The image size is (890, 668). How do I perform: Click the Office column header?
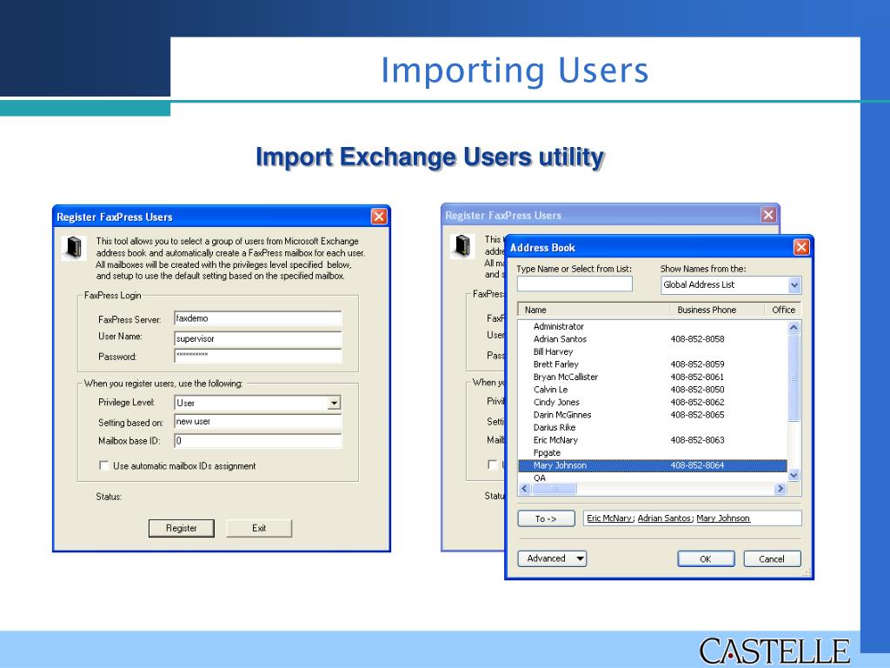pos(782,310)
